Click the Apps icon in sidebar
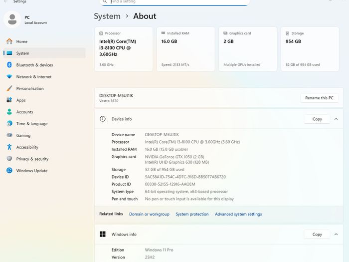 (9, 100)
